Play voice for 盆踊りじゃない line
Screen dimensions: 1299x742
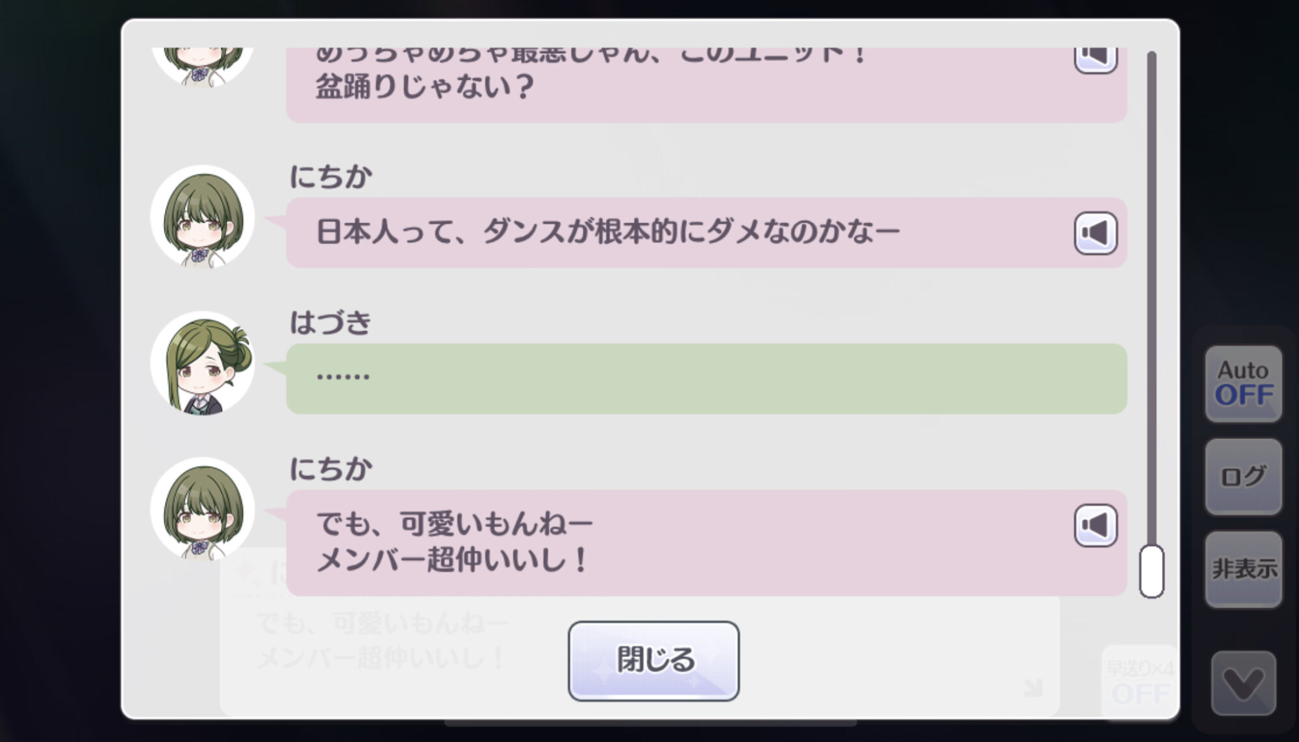[x=1095, y=60]
